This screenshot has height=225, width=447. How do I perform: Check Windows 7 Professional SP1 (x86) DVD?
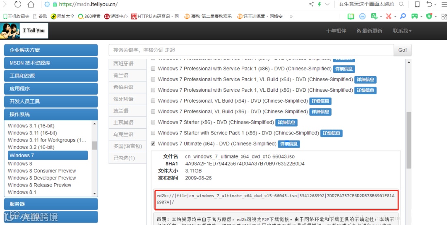click(153, 69)
